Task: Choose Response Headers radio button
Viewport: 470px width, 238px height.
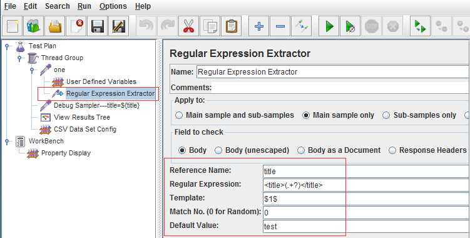Action: click(x=392, y=150)
